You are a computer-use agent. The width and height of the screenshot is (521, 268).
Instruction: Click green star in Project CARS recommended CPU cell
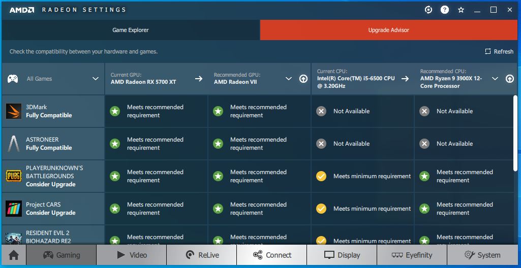point(424,209)
